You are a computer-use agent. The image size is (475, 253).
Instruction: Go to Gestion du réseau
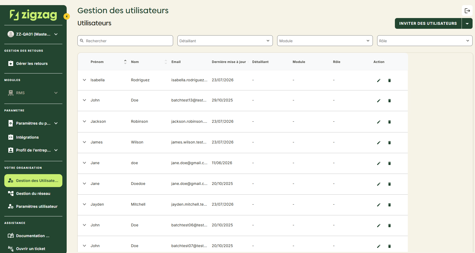(33, 194)
